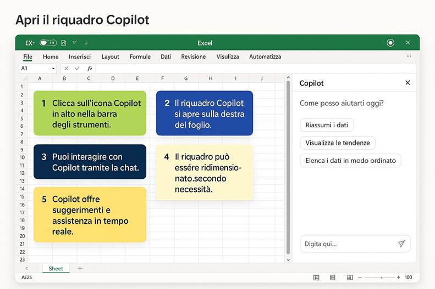Click the scroll down arrow of sheet
Viewport: 435px width, 289px height.
click(x=288, y=260)
